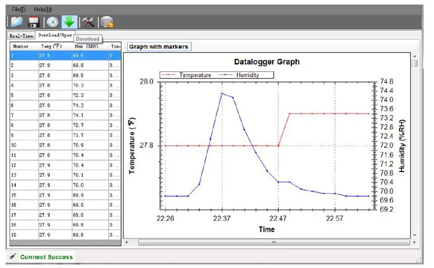Image resolution: width=434 pixels, height=268 pixels.
Task: Select row number 19 in the table
Action: point(65,235)
